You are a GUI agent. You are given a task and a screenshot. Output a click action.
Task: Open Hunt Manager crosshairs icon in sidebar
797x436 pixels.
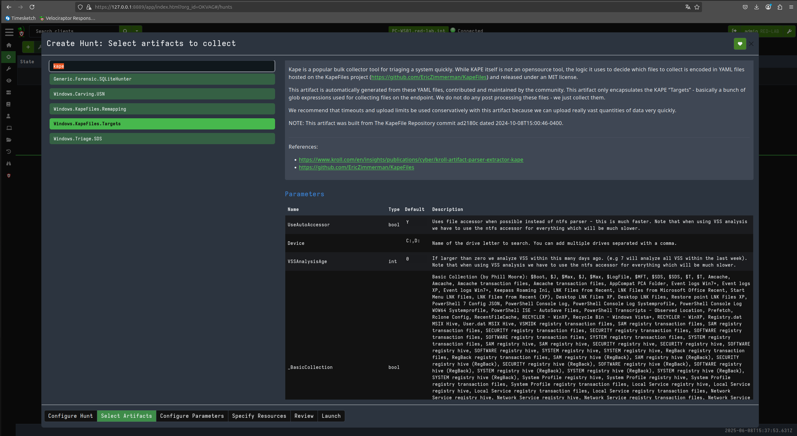(9, 57)
